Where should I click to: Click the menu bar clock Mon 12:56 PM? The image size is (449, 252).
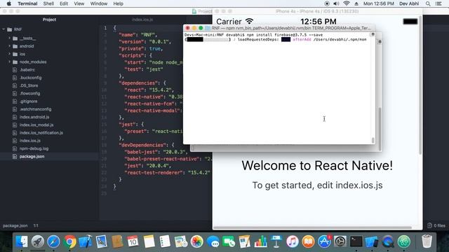point(379,3)
